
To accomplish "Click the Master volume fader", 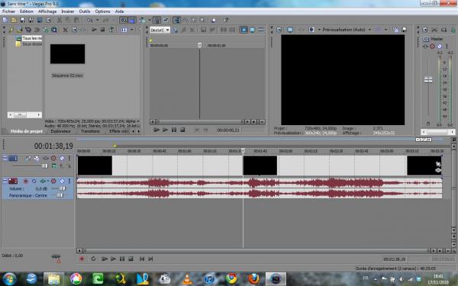I will point(428,79).
